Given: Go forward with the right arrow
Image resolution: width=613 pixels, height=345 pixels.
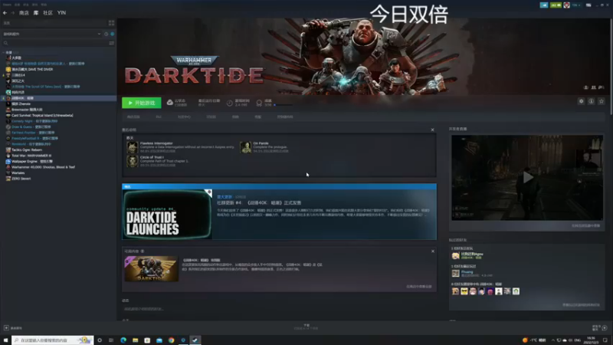Looking at the screenshot, I should click(12, 13).
